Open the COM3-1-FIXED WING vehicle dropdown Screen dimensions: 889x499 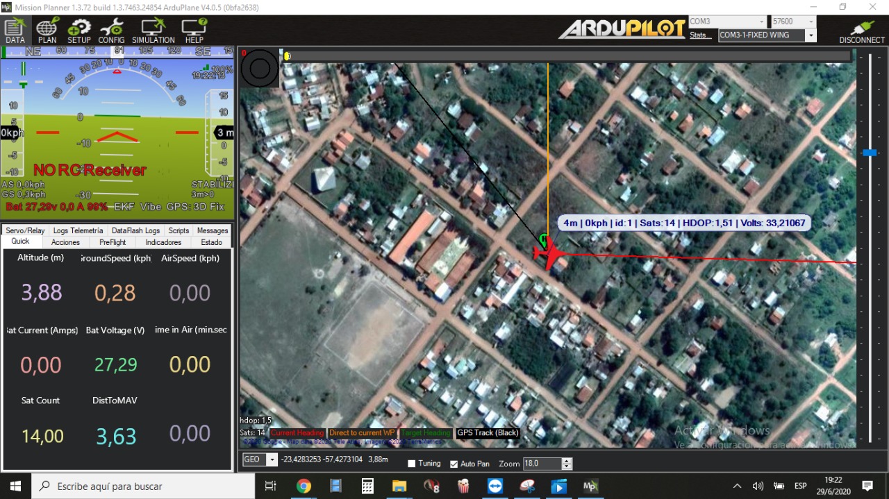(x=811, y=35)
